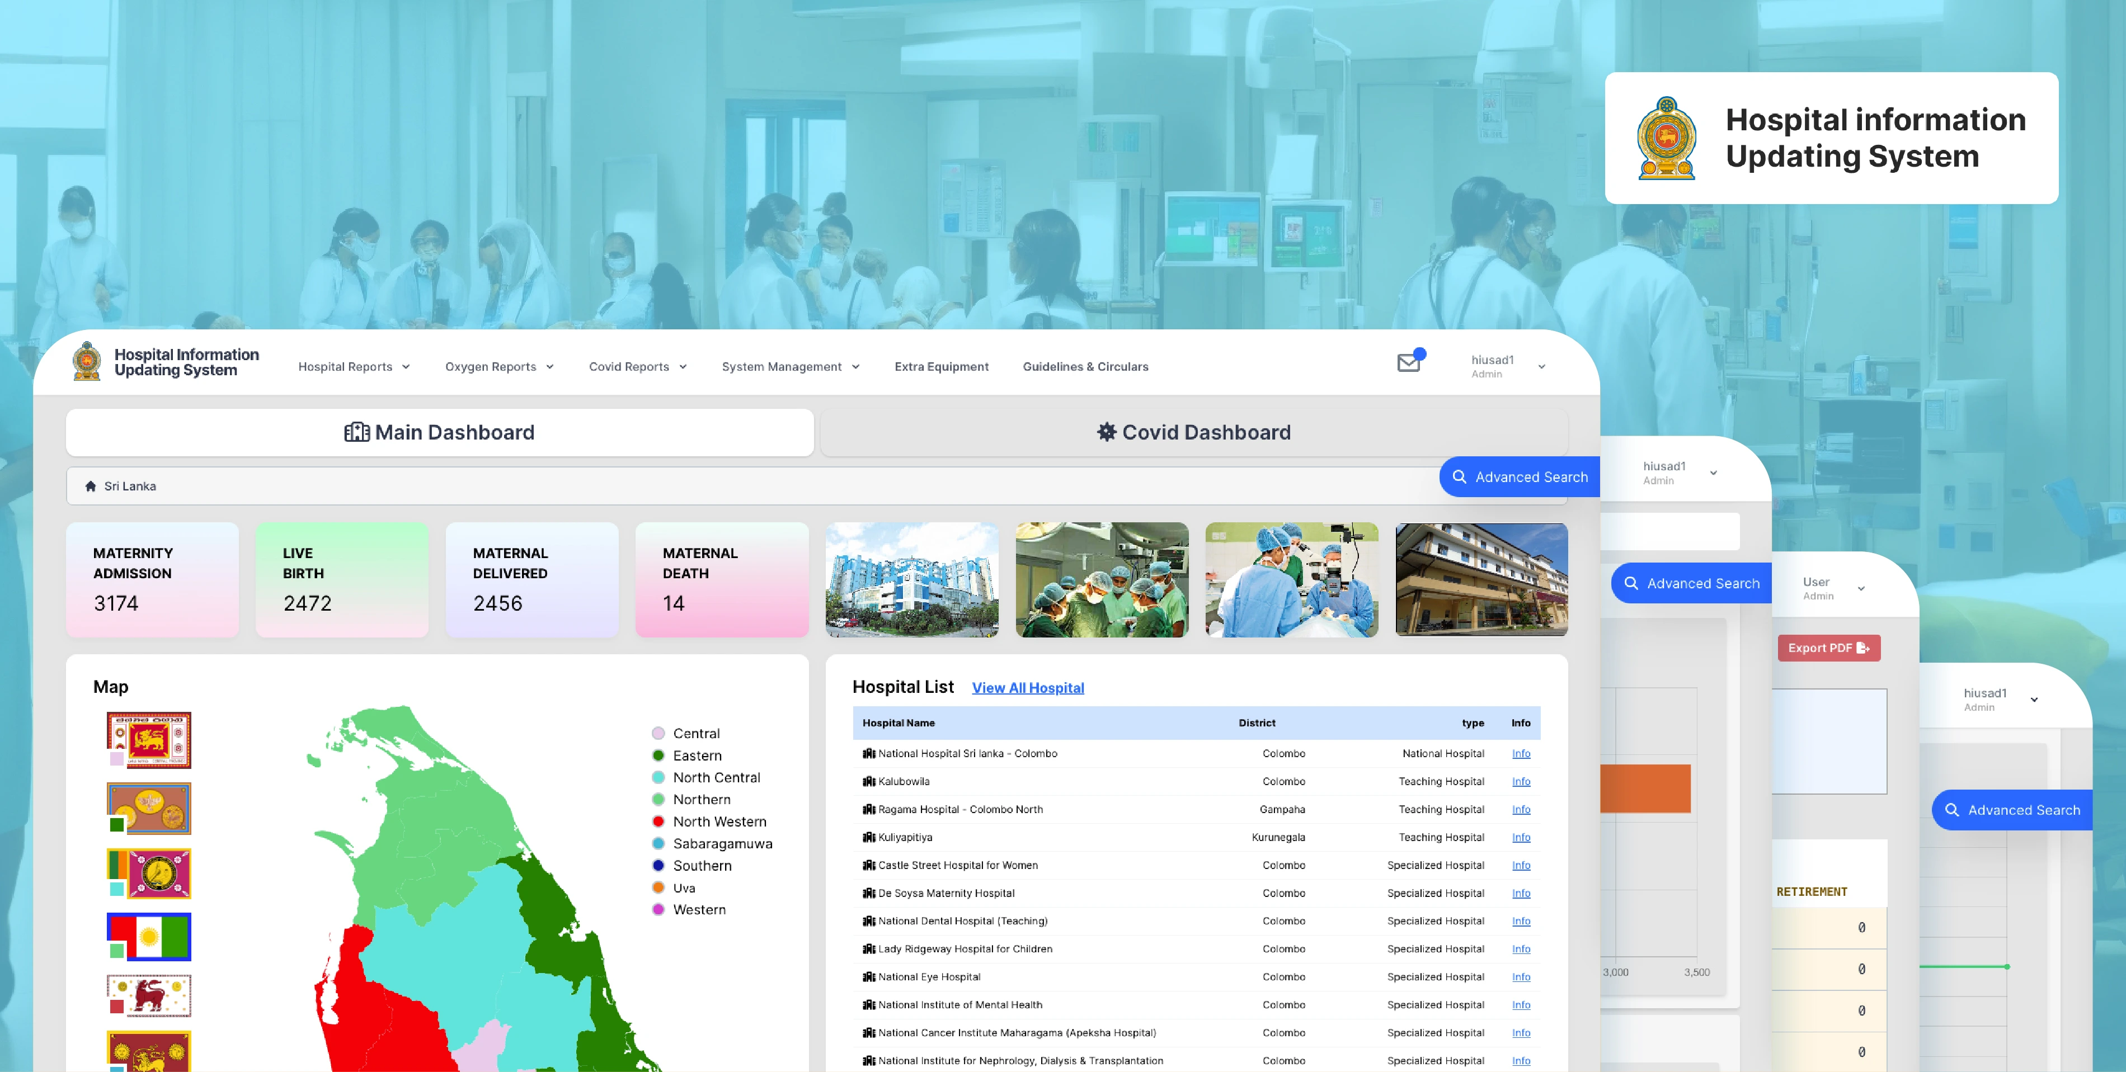Expand the Oxygen Reports dropdown menu
Screen dimensions: 2126x1072
[499, 366]
